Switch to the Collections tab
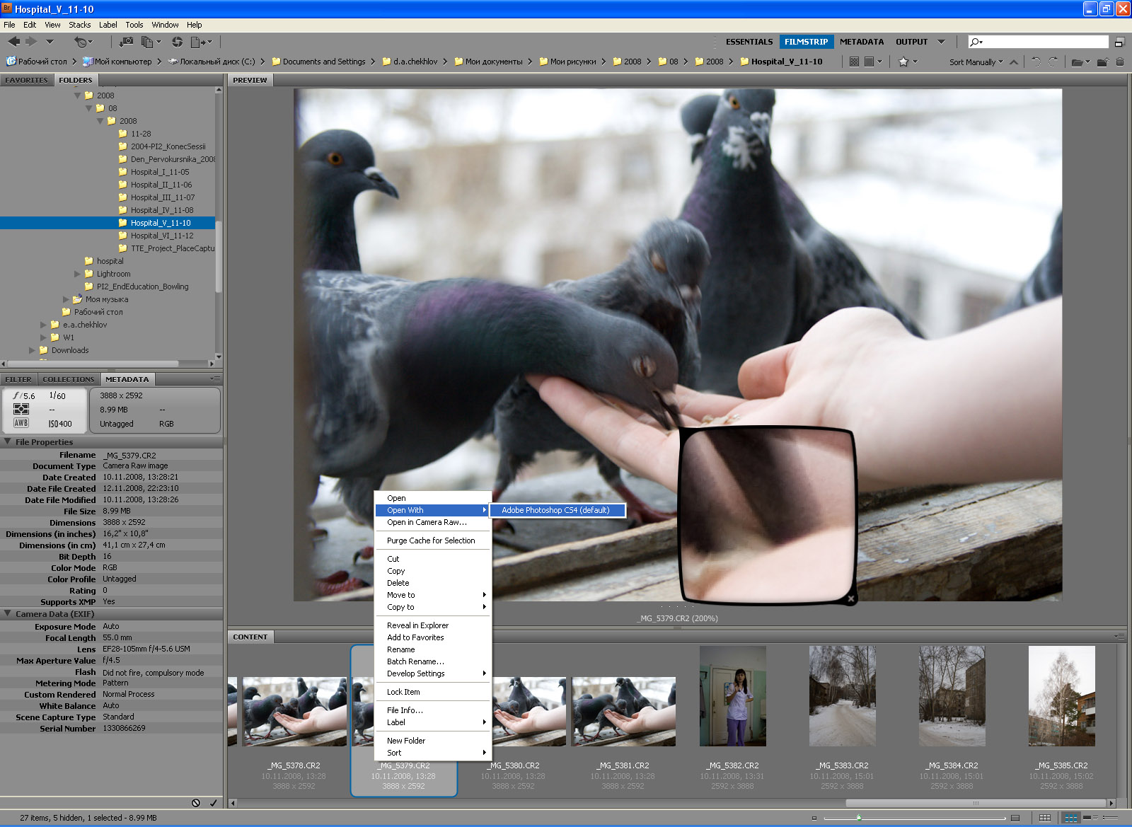Image resolution: width=1132 pixels, height=827 pixels. coord(68,379)
